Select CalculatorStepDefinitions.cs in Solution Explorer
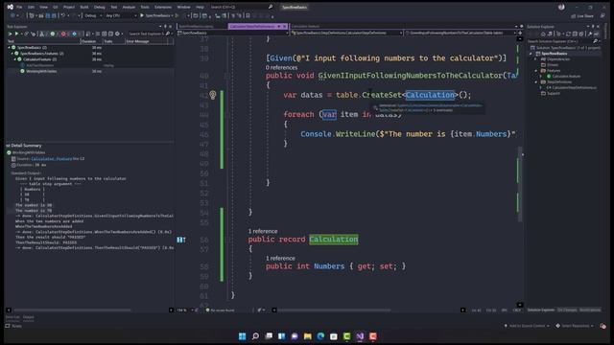 tap(572, 87)
